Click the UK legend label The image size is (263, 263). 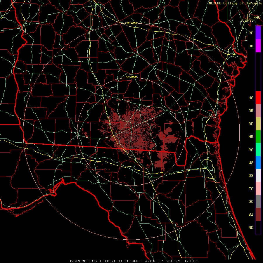251,46
